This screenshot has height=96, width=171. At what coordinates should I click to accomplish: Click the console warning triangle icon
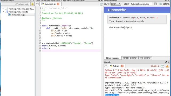[167, 66]
